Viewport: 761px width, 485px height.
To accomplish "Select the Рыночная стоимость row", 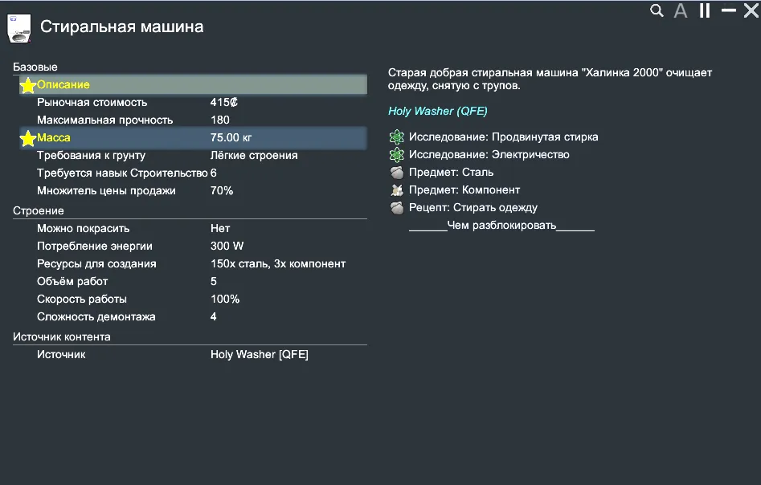I will pos(191,103).
